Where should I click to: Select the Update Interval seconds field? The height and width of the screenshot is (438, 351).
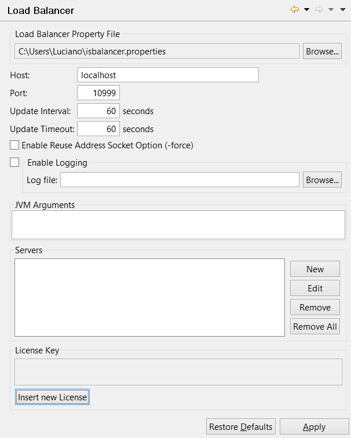click(x=98, y=111)
